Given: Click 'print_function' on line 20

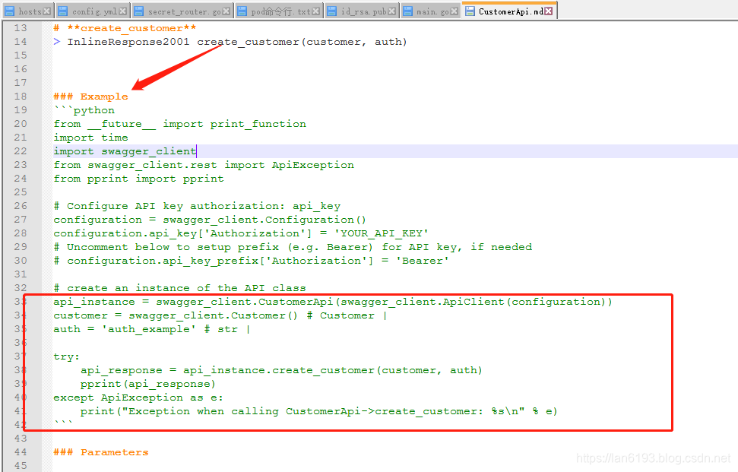Looking at the screenshot, I should (258, 124).
